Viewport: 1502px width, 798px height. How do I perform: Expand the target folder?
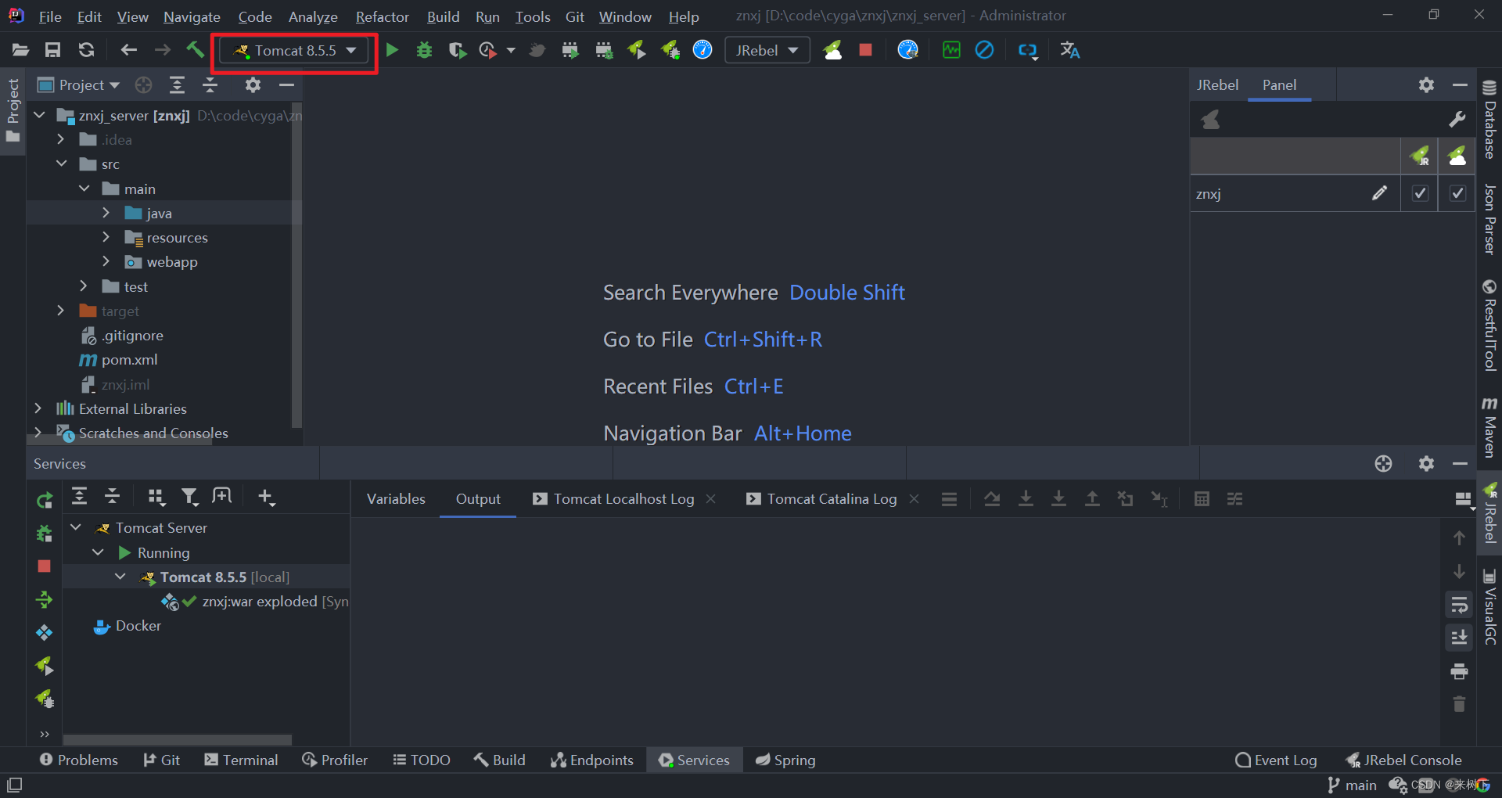[61, 311]
